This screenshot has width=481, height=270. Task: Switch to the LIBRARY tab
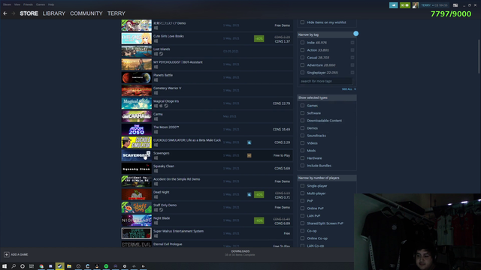click(x=54, y=13)
